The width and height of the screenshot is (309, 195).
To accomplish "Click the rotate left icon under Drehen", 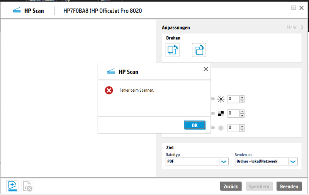I will pyautogui.click(x=173, y=50).
